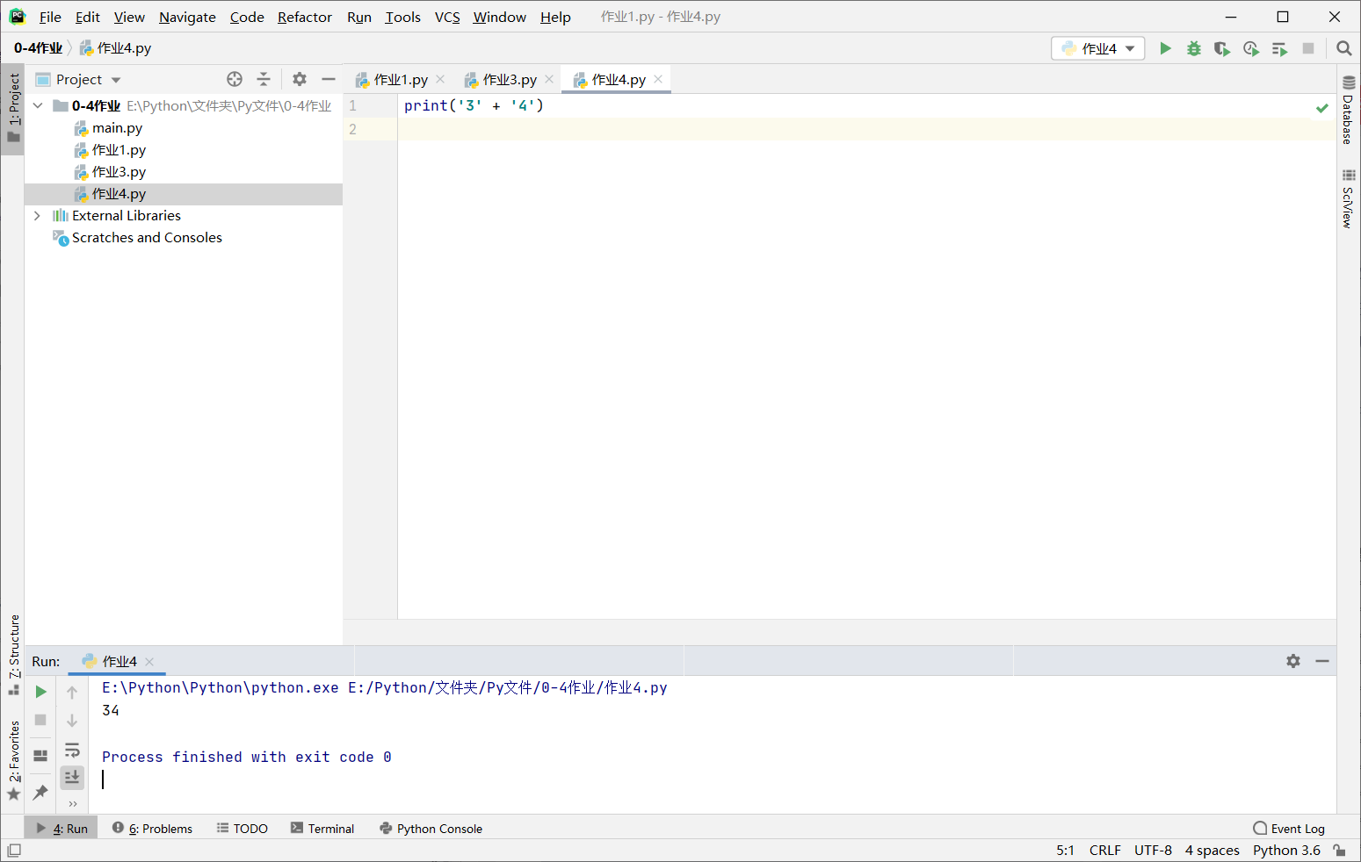1361x862 pixels.
Task: Click stop button in Run panel
Action: tap(40, 720)
